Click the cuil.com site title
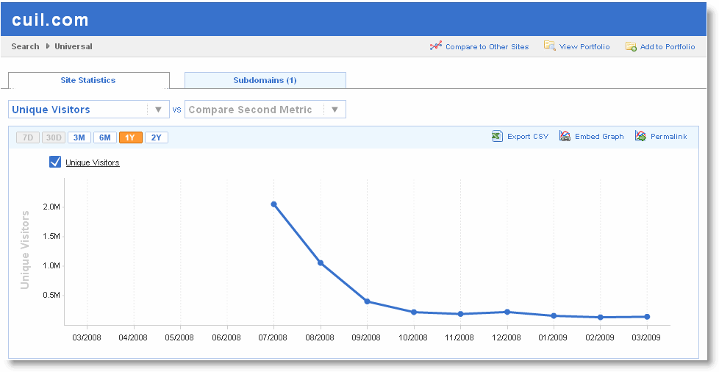The width and height of the screenshot is (719, 372). [x=51, y=20]
